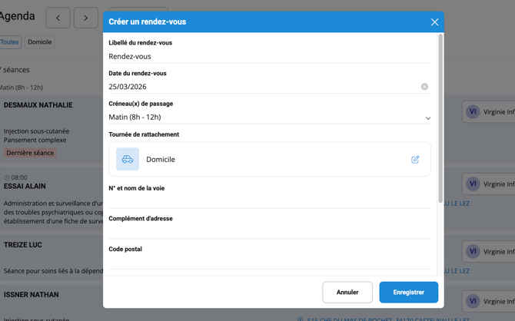Click the VI avatar beside TREIZE LUC
Viewport: 515px width, 321px height.
pyautogui.click(x=473, y=251)
